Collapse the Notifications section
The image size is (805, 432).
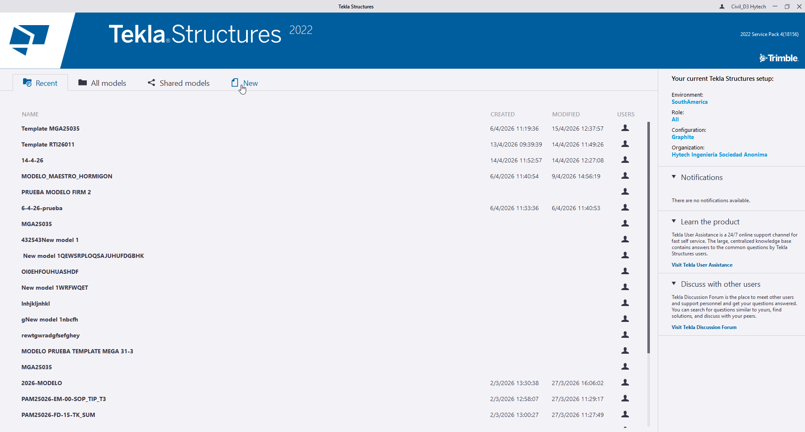[674, 177]
